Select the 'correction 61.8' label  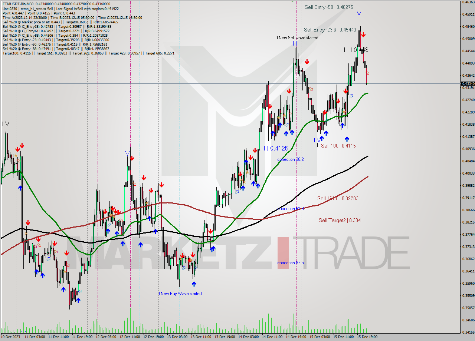[291, 209]
